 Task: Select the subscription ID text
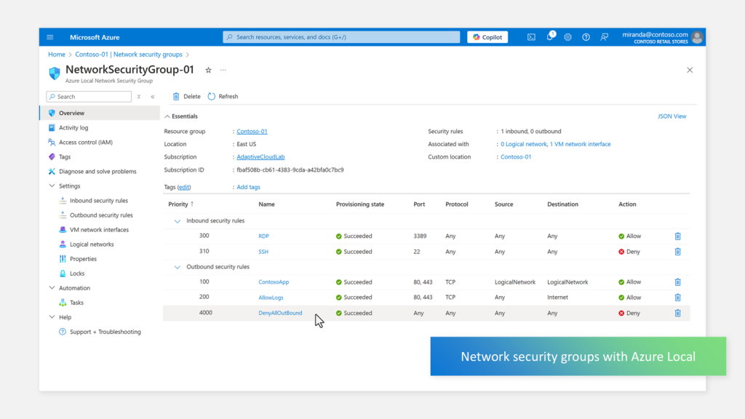click(290, 169)
